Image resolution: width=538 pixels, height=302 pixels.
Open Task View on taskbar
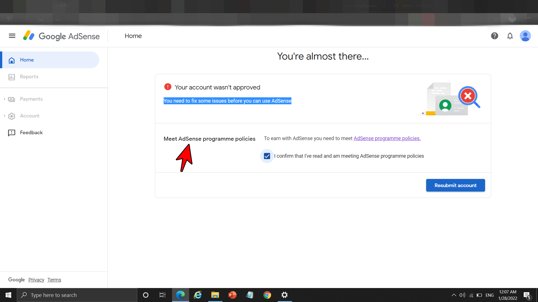click(x=163, y=295)
